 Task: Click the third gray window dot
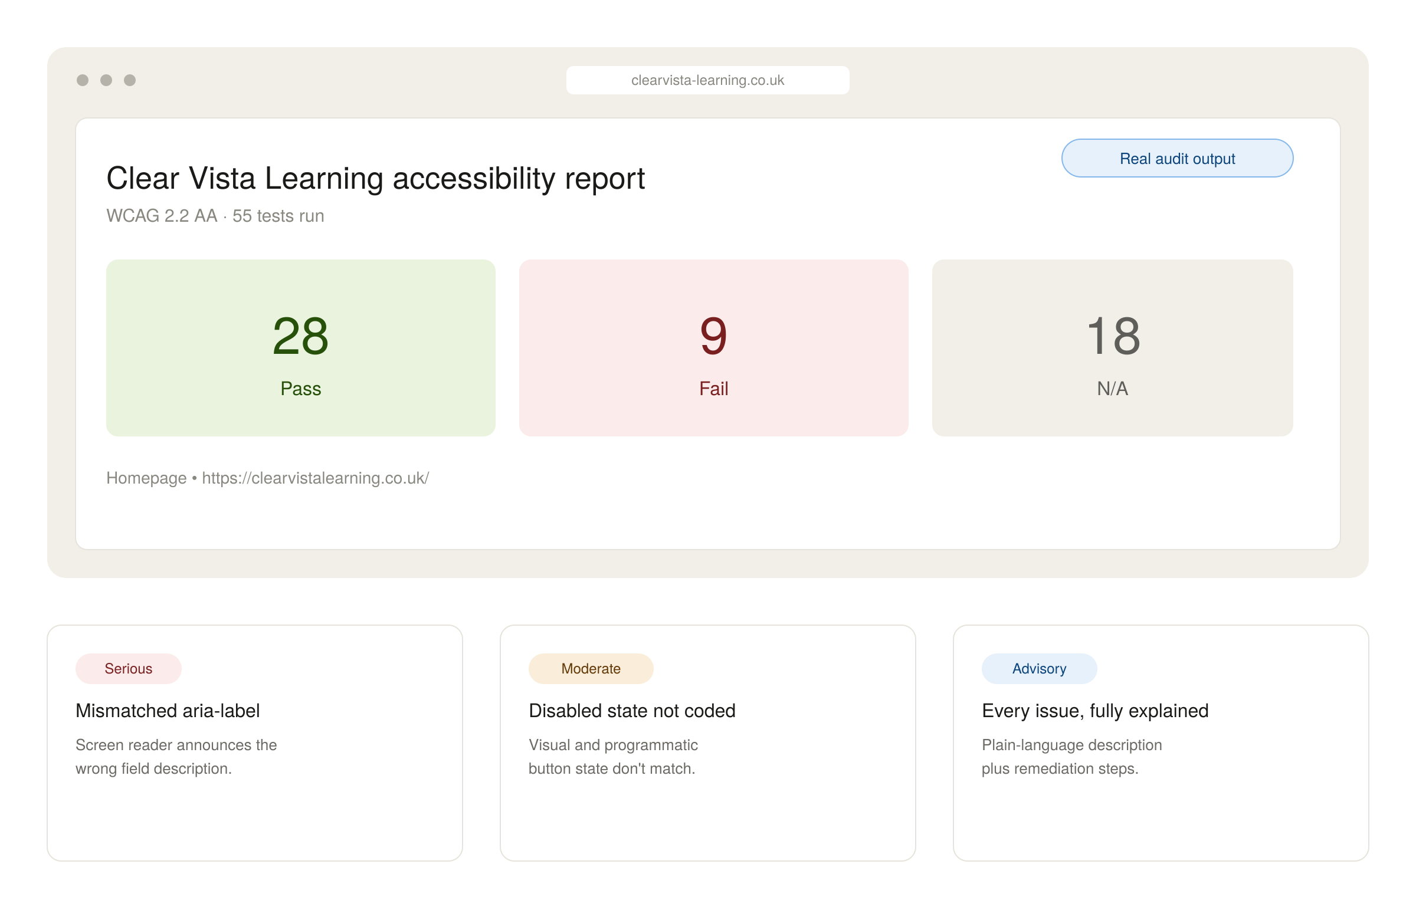(x=130, y=80)
